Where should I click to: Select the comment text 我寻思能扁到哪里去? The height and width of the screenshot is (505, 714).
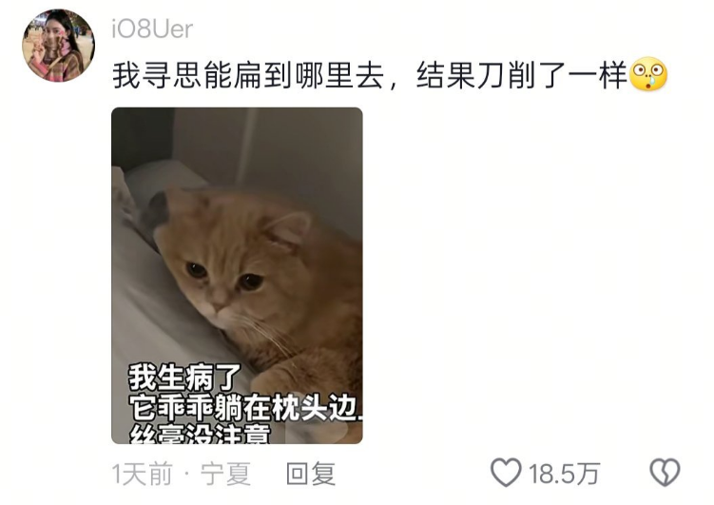tap(248, 75)
